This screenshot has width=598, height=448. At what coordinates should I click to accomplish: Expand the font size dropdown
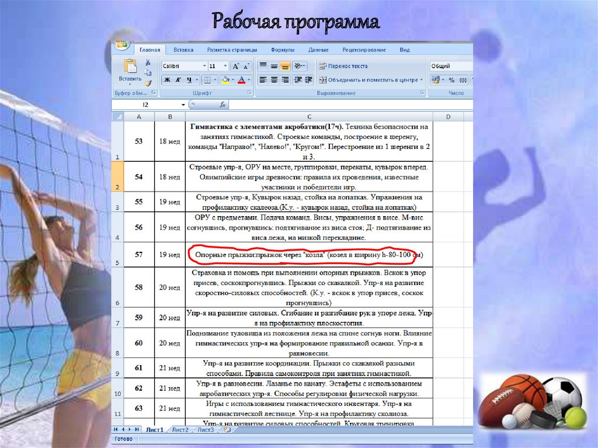(x=225, y=67)
